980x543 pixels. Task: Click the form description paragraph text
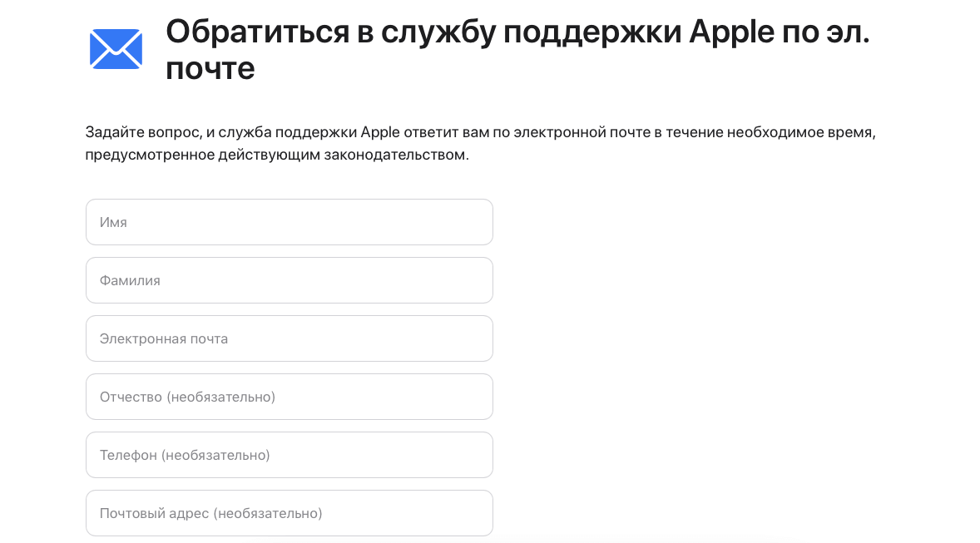[483, 143]
